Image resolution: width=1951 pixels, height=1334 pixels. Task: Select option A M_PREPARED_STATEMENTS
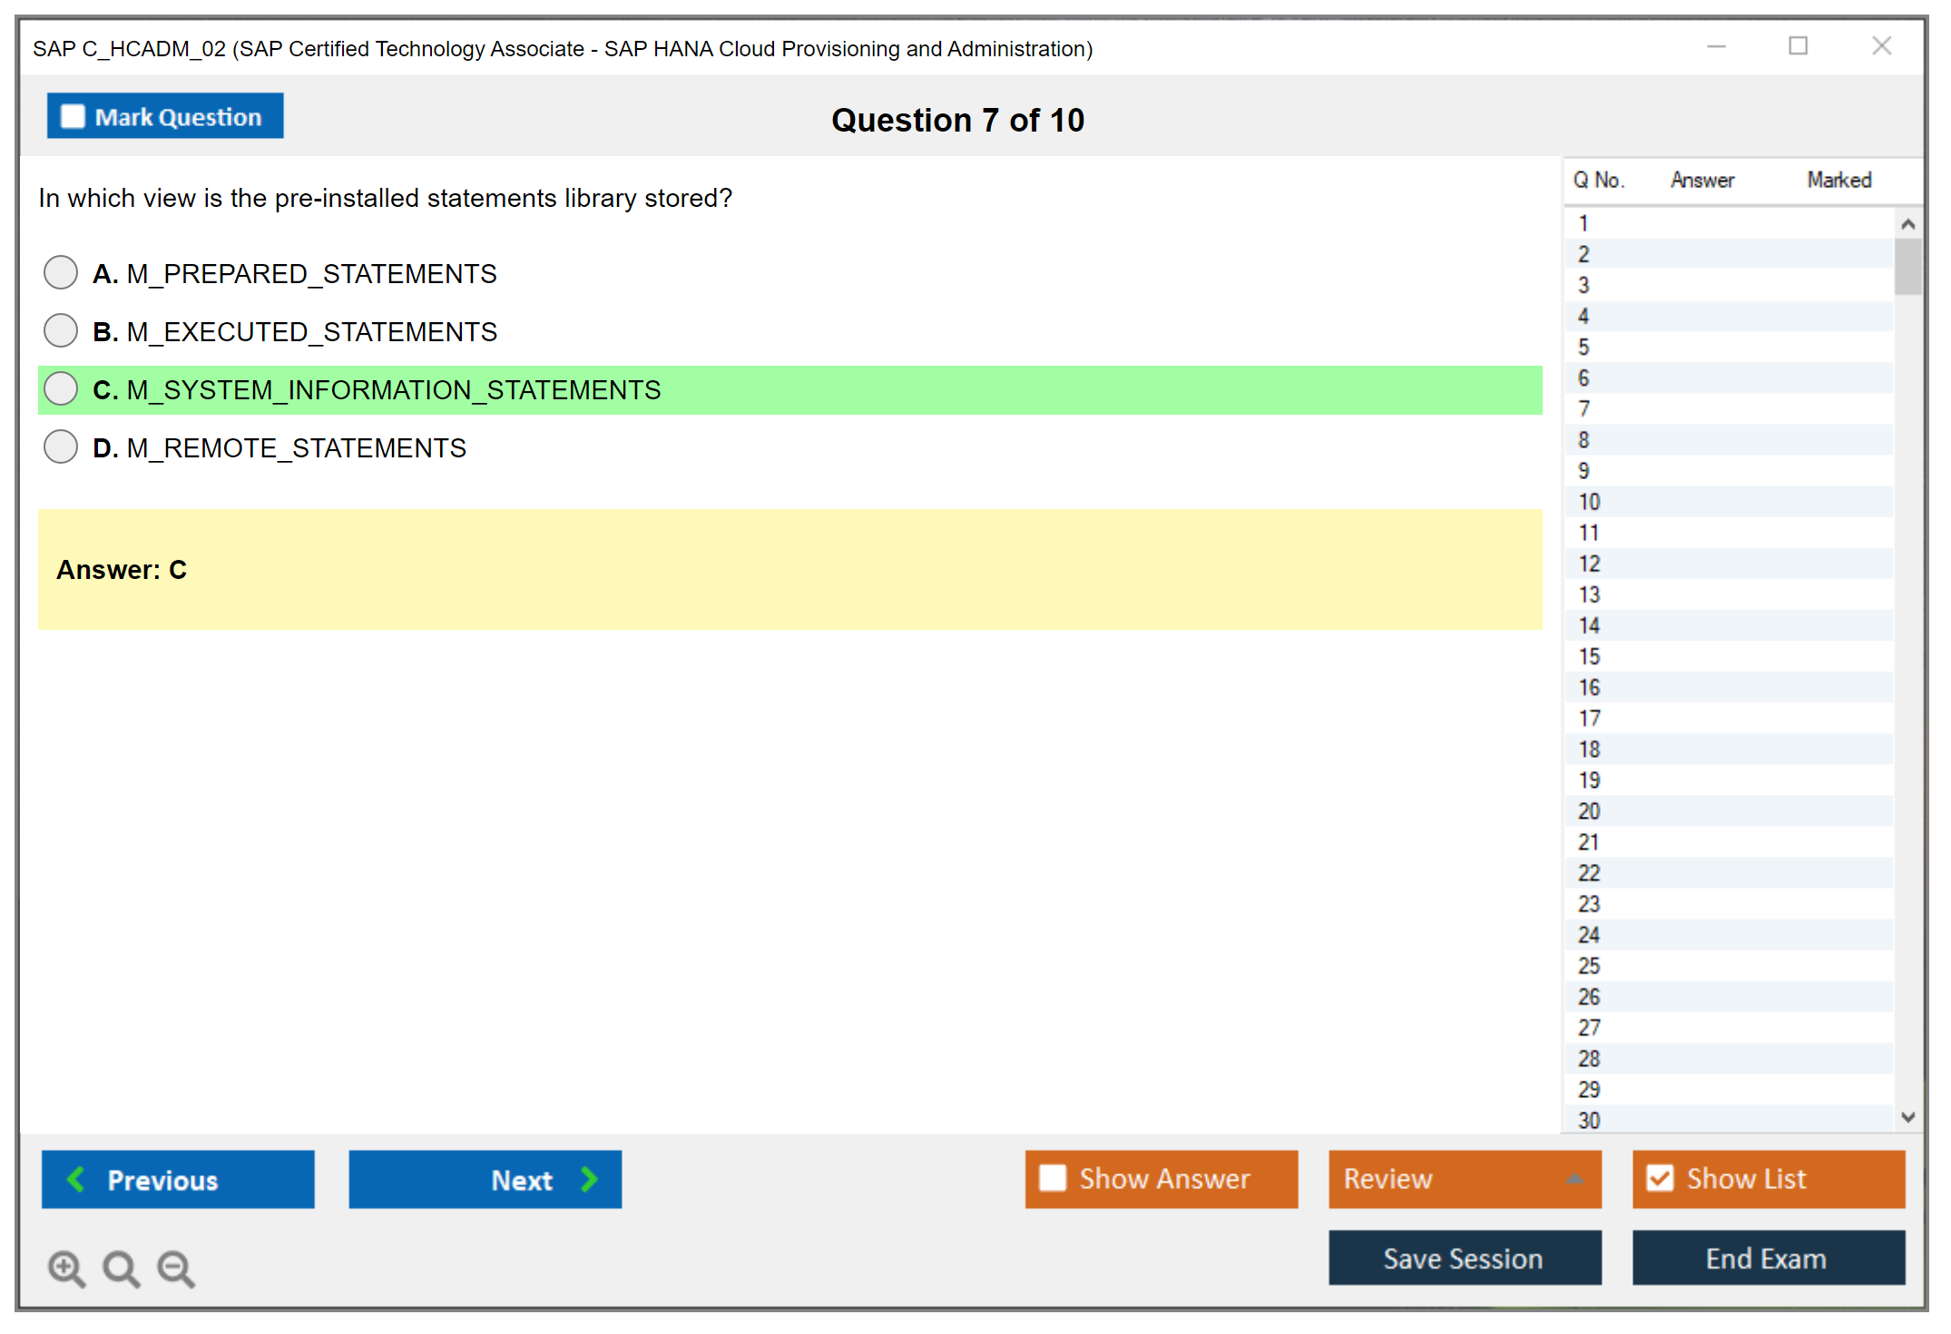click(x=61, y=272)
